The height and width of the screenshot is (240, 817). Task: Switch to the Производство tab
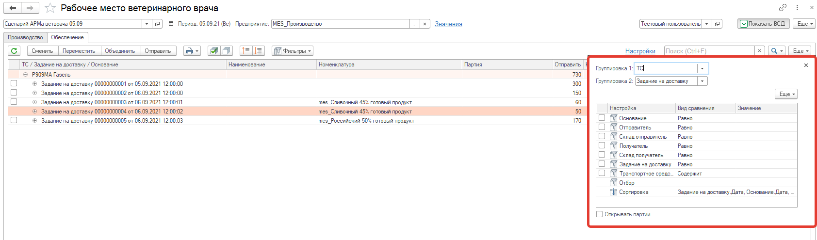click(25, 37)
